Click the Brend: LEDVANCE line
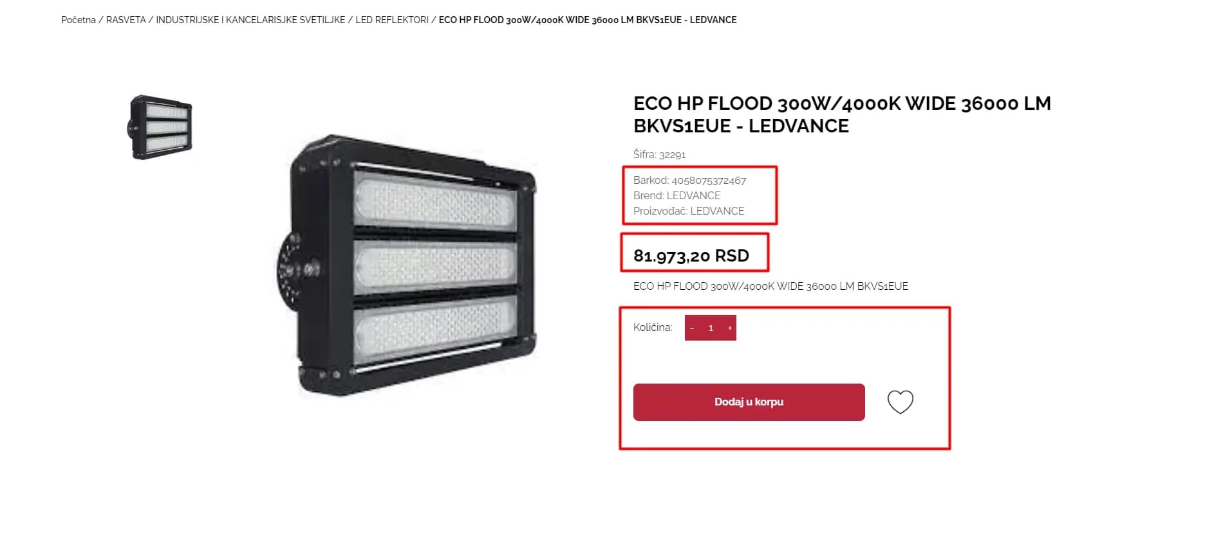 click(677, 195)
